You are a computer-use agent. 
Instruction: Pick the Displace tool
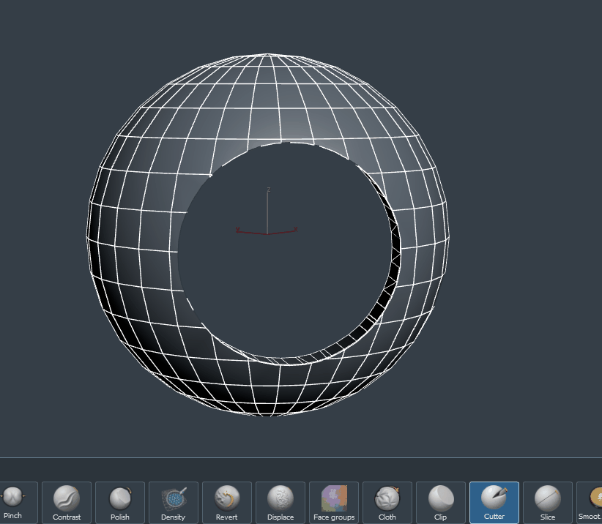point(280,503)
